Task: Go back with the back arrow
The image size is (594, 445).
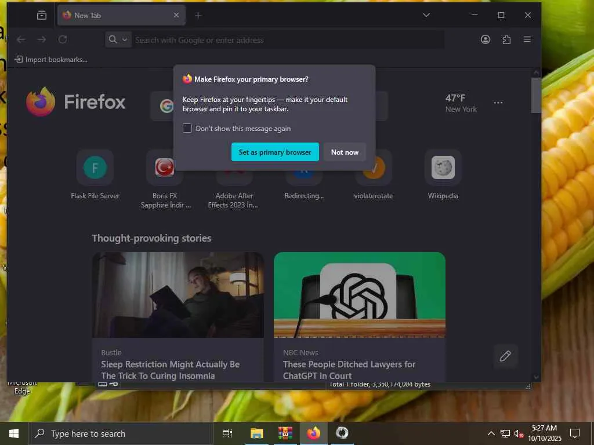Action: [x=21, y=39]
